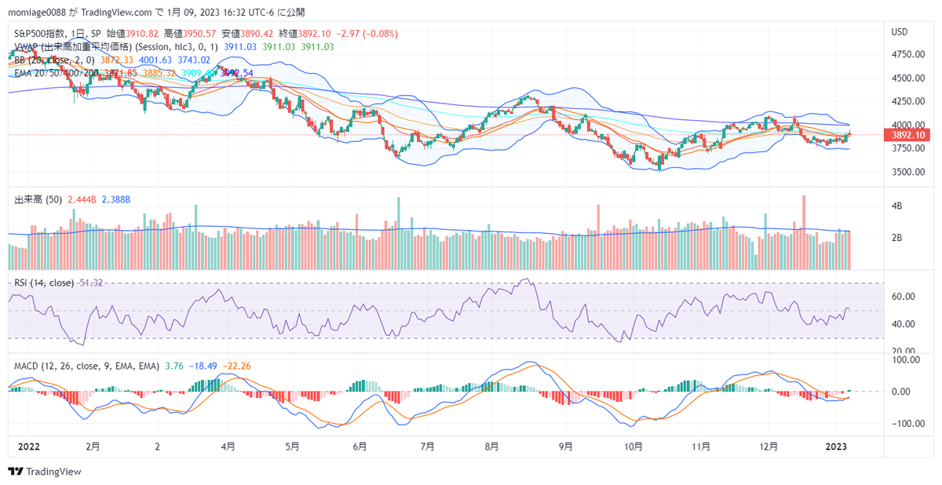Click the MACD 0.00 axis label
The image size is (942, 485).
pyautogui.click(x=901, y=391)
